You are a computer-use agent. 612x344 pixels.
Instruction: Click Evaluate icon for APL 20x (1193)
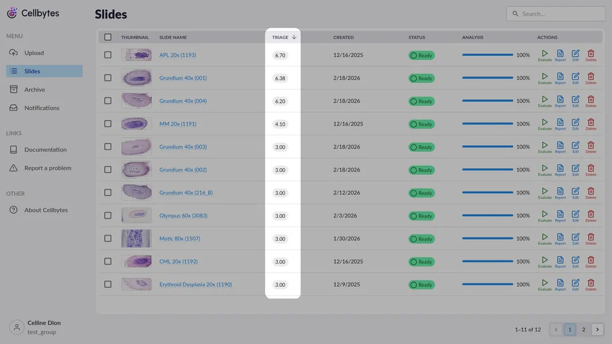click(544, 54)
